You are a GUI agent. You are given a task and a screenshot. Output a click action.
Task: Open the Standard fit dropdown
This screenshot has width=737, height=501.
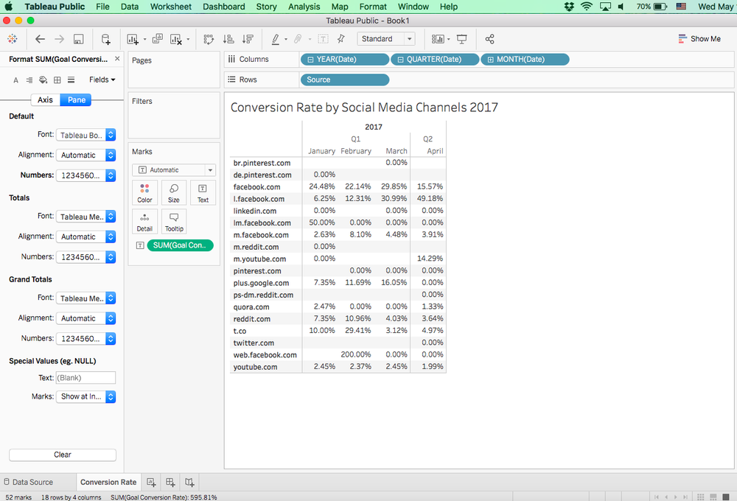tap(386, 39)
